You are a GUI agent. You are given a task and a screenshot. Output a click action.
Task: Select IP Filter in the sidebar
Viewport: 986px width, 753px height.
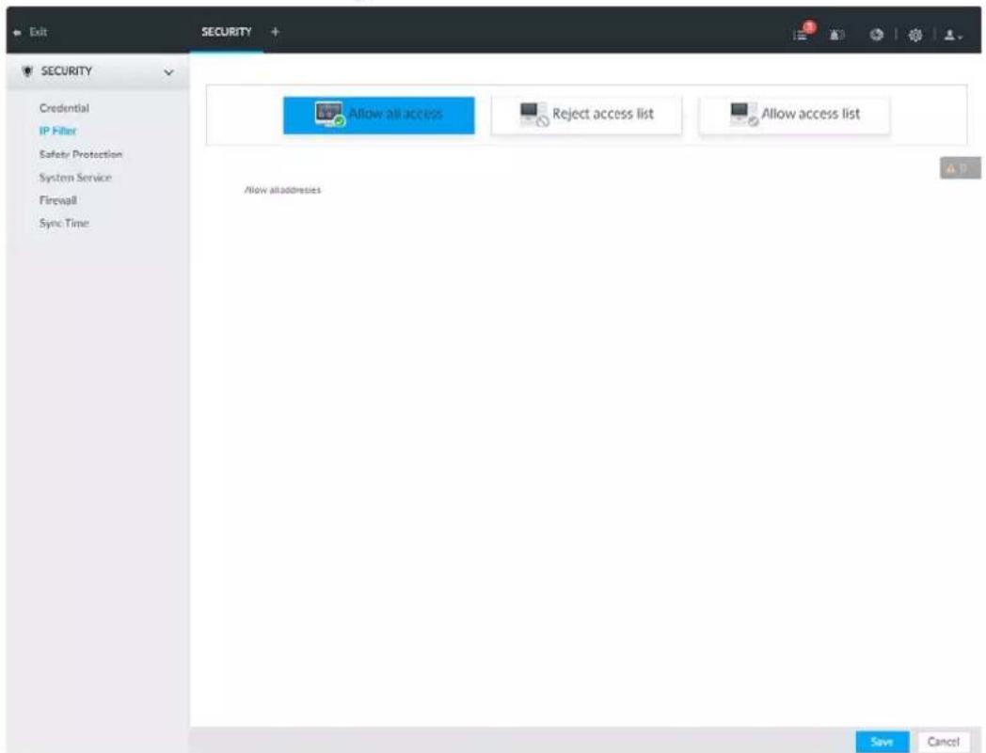57,131
